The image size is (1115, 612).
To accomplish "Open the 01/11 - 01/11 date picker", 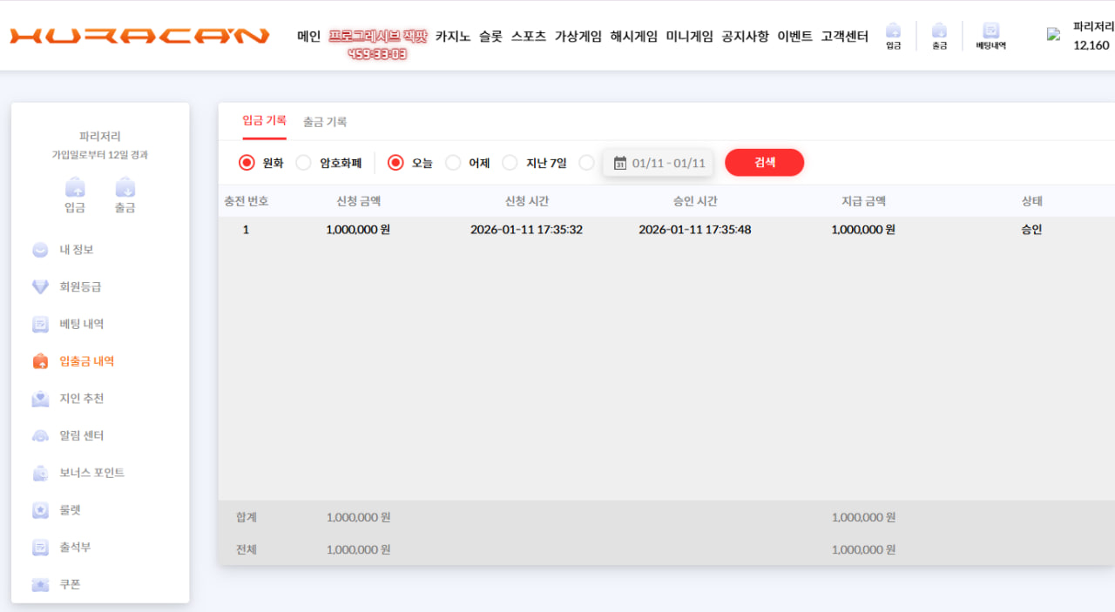I will coord(659,163).
